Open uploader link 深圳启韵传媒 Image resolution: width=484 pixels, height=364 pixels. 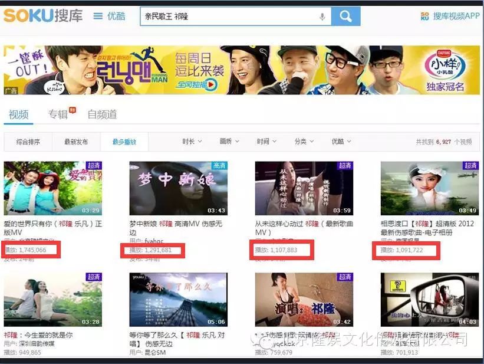coord(37,343)
